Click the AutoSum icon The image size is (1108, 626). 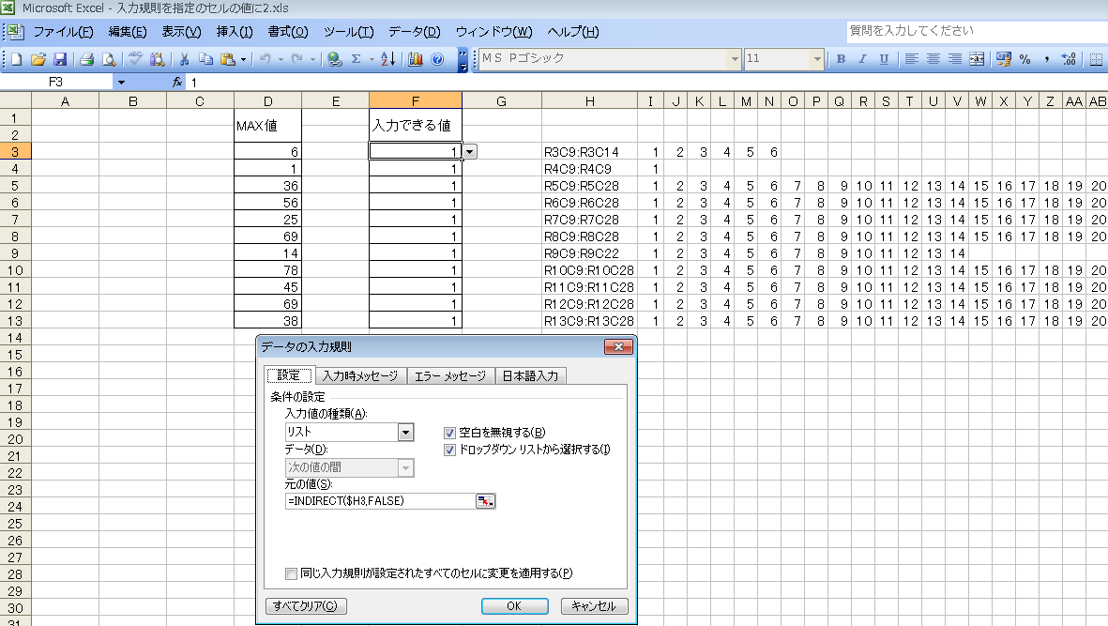[x=357, y=60]
